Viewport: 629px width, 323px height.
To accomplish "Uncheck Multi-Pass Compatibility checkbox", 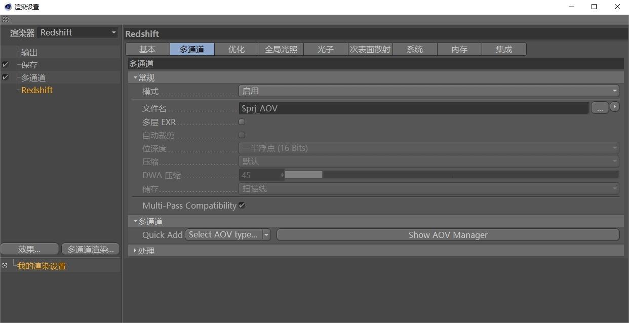I will [x=242, y=205].
